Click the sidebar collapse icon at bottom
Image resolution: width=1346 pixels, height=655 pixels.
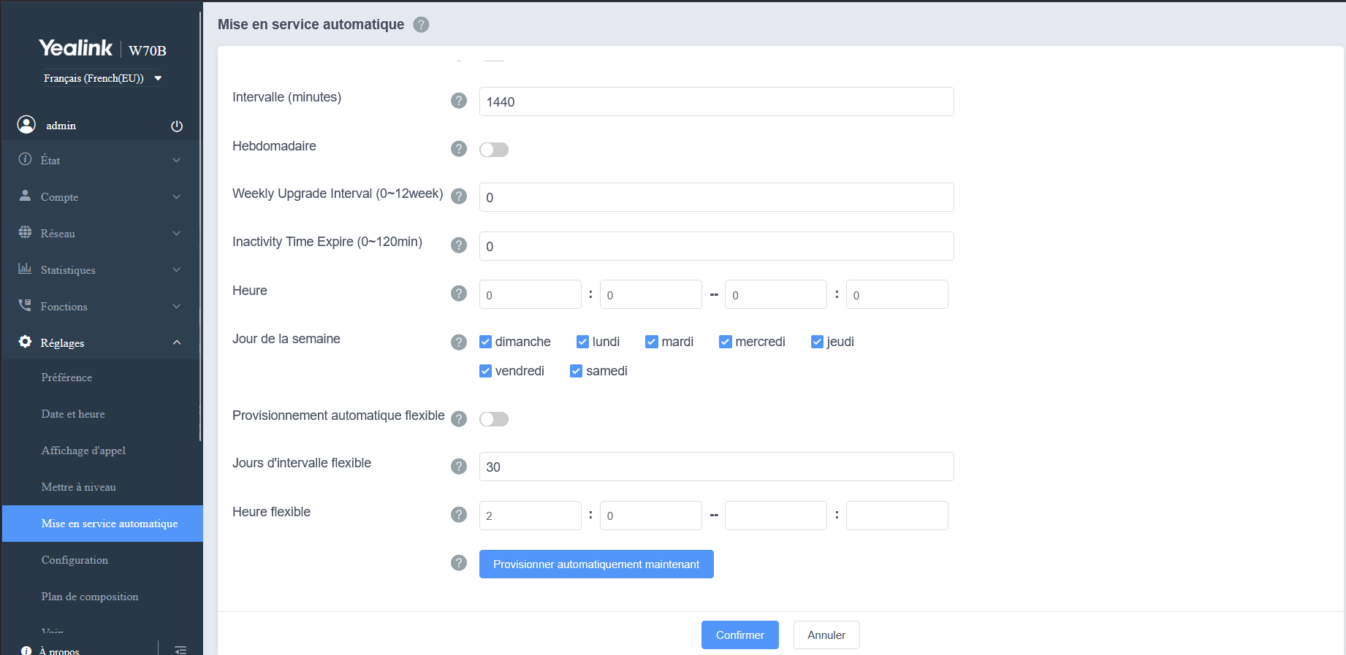click(x=180, y=649)
